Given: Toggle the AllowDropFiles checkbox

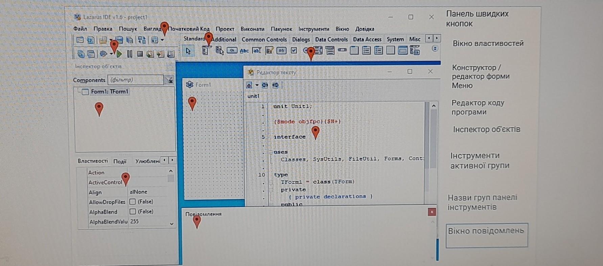Looking at the screenshot, I should [x=133, y=202].
